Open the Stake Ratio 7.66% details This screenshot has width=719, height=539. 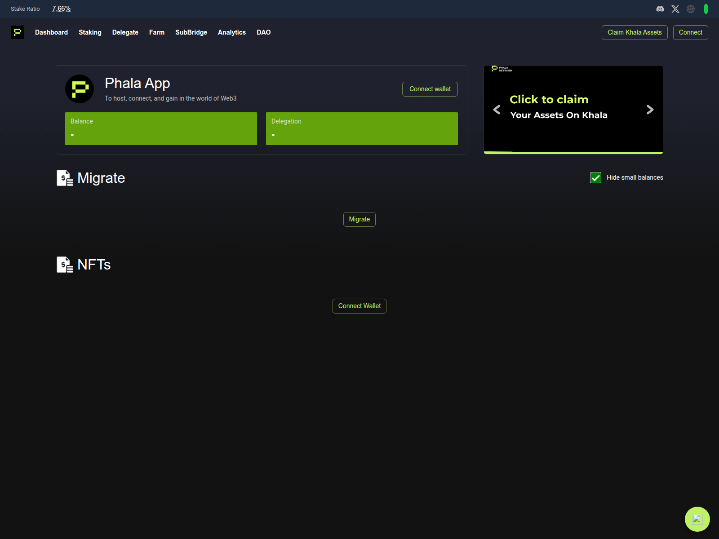[x=61, y=8]
